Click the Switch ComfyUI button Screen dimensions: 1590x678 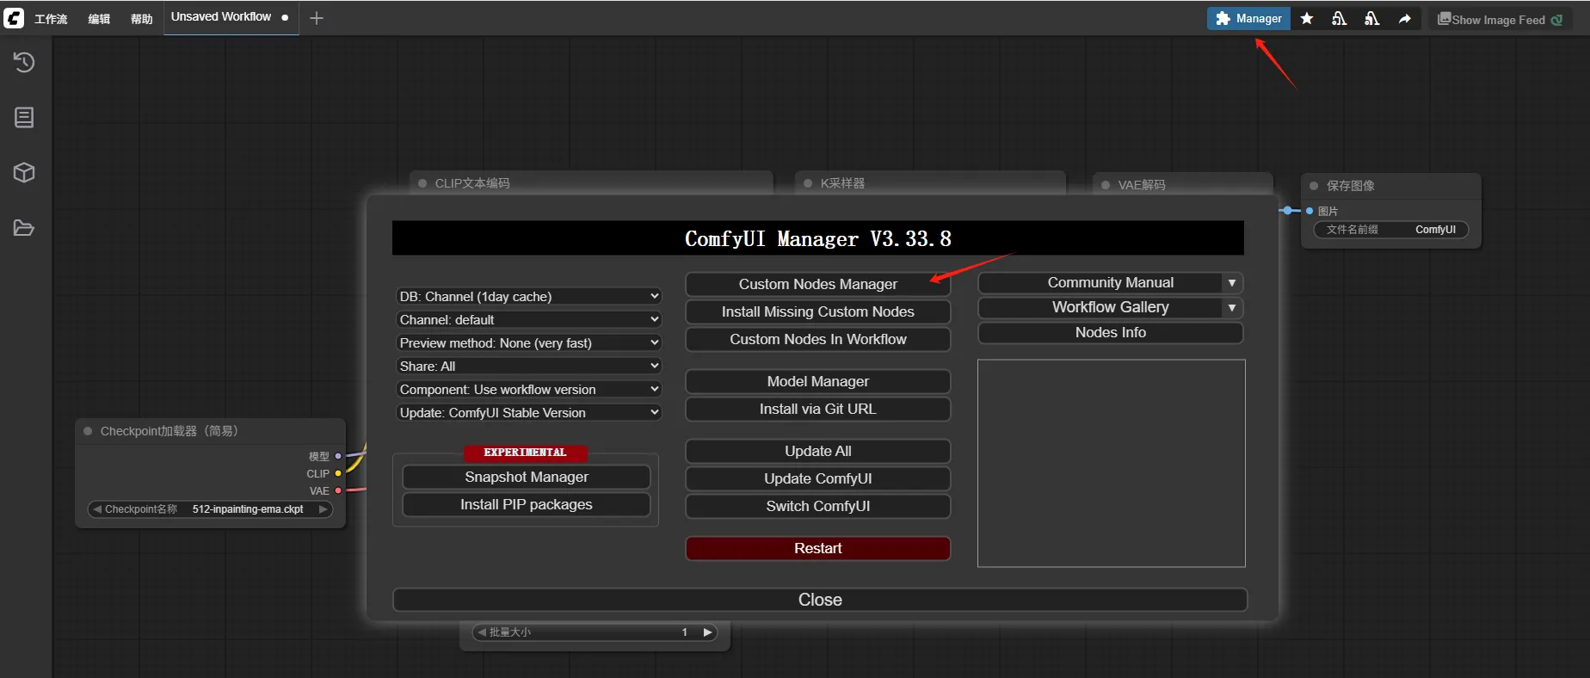pyautogui.click(x=818, y=506)
